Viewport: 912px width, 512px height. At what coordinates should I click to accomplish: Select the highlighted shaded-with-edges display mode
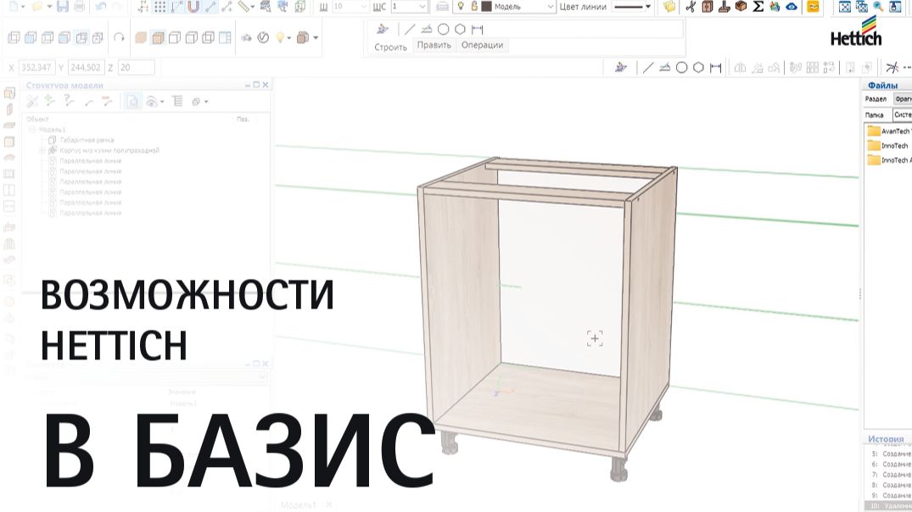158,38
